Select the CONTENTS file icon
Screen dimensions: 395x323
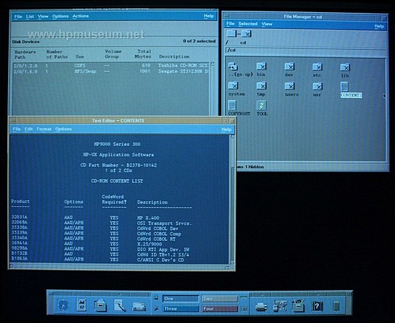pos(344,87)
